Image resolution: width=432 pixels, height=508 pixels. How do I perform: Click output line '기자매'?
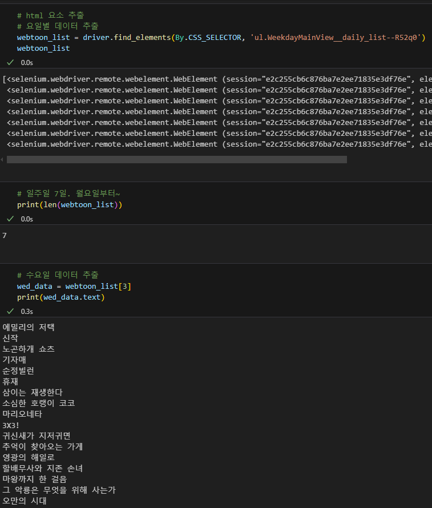14,360
